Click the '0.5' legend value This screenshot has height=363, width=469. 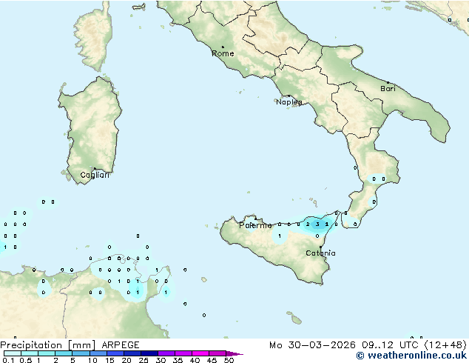point(26,360)
